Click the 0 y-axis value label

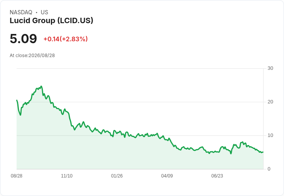pyautogui.click(x=269, y=169)
